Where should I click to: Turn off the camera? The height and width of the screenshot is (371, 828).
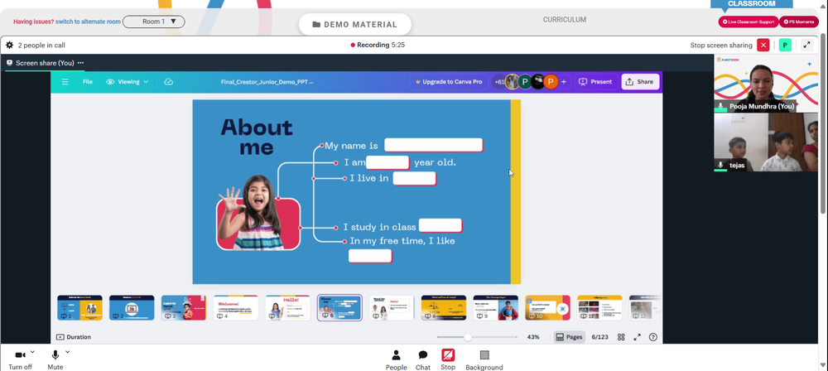coord(20,359)
